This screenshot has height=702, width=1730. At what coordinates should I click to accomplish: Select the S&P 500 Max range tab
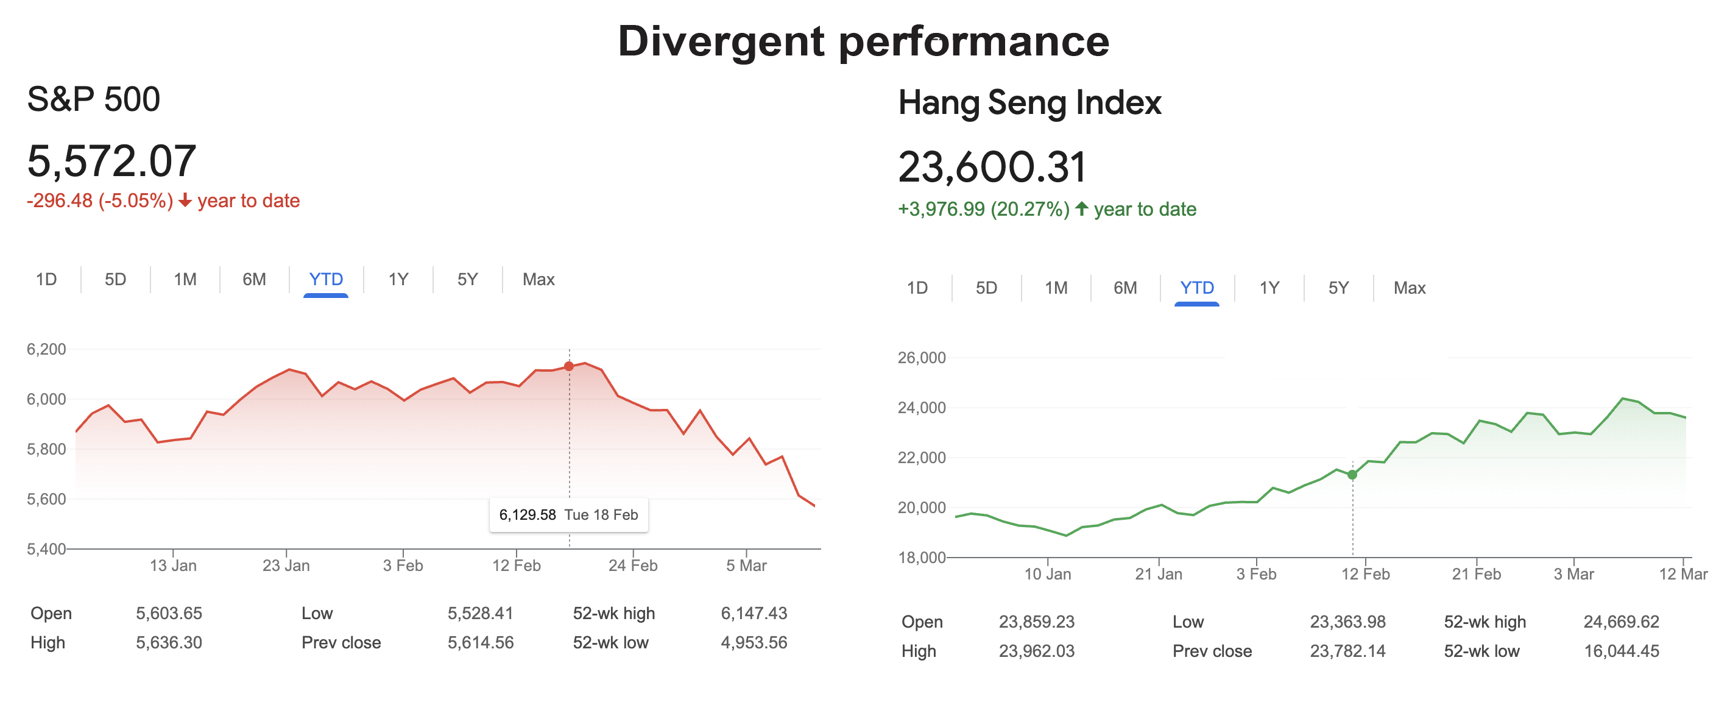(538, 280)
